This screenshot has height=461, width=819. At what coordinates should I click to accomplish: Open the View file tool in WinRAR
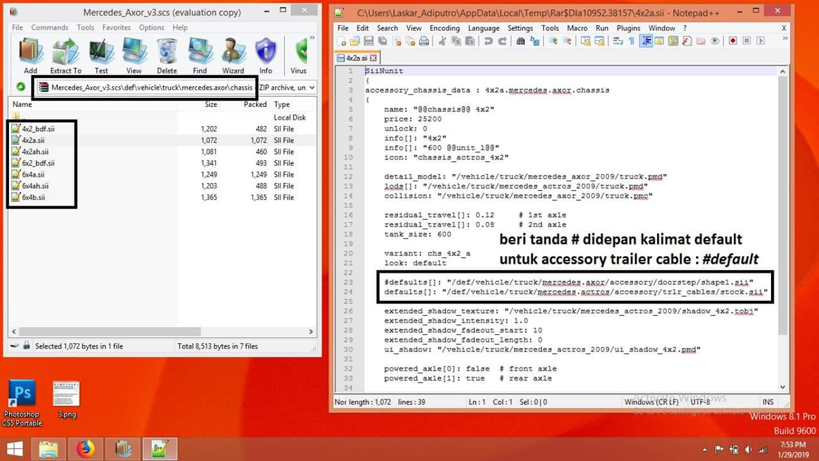point(134,56)
